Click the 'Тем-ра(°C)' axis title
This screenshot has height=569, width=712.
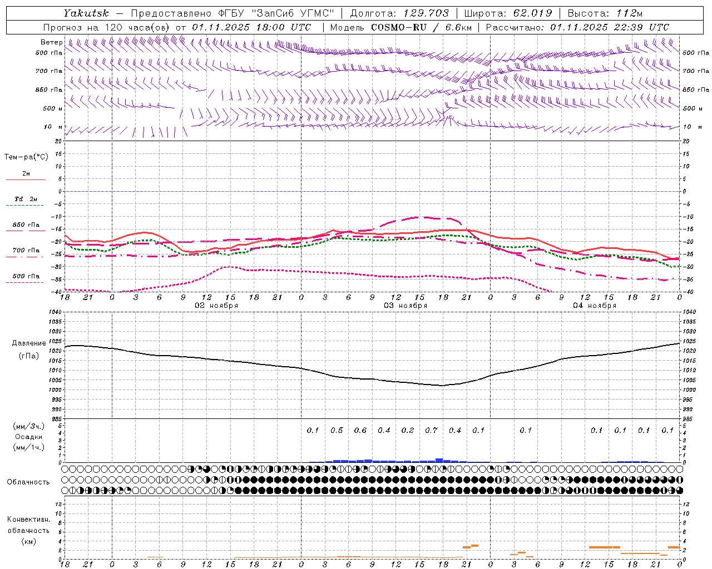pyautogui.click(x=26, y=157)
